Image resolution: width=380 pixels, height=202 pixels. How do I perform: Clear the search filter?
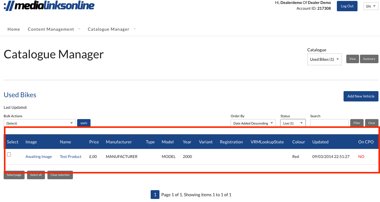[x=371, y=123]
